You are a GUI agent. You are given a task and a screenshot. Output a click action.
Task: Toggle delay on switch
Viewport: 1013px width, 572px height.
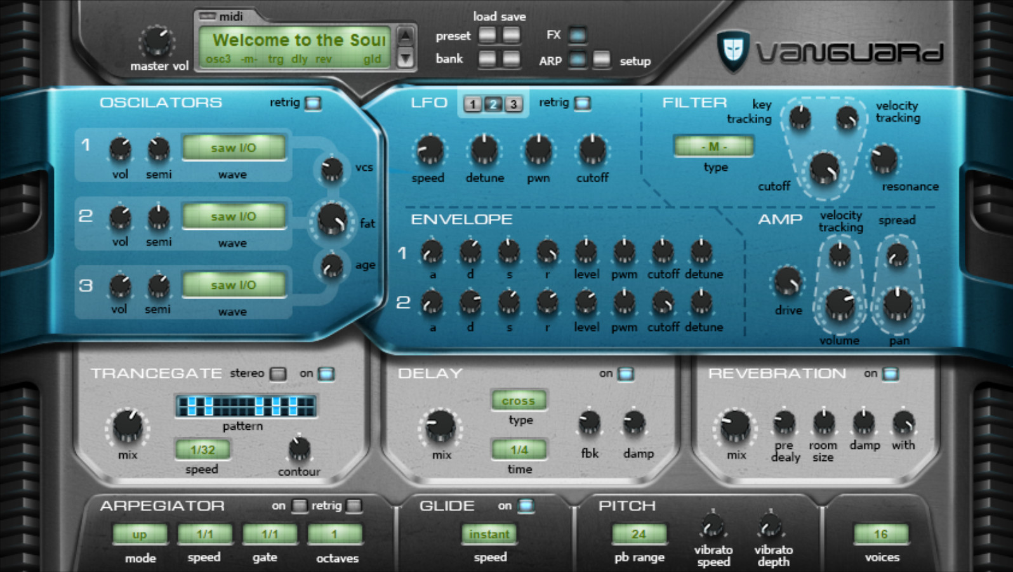coord(626,374)
